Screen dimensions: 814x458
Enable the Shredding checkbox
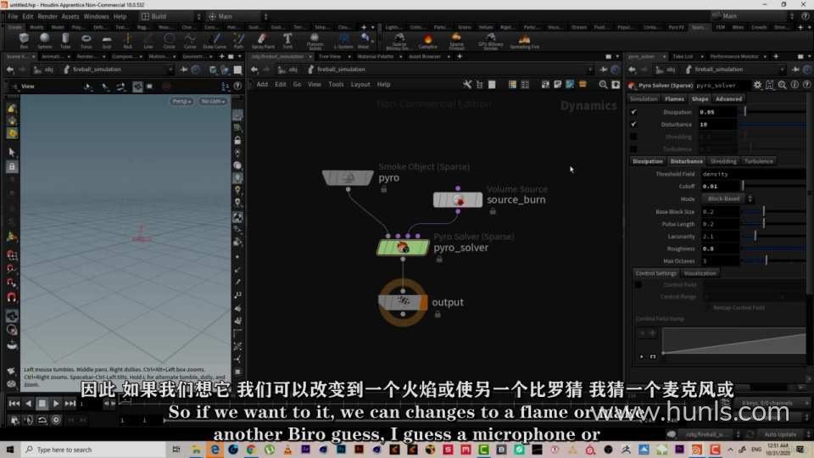click(633, 137)
